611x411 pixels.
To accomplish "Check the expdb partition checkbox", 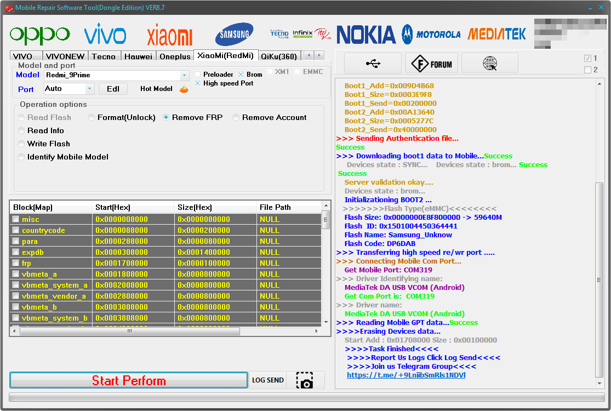I will (15, 252).
